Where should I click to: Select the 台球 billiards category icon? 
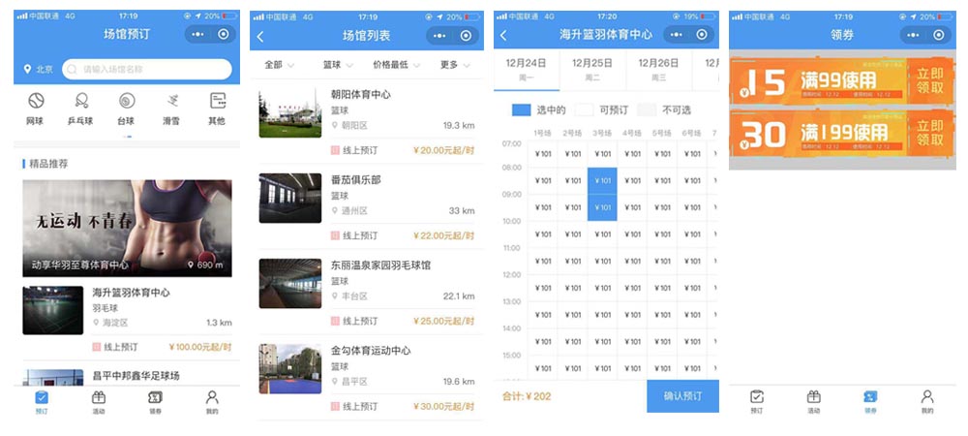[x=126, y=101]
